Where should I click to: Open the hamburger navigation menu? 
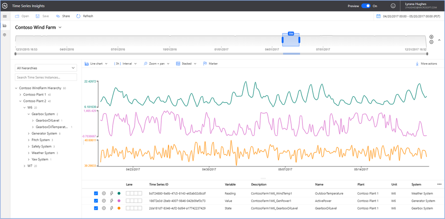click(x=4, y=16)
